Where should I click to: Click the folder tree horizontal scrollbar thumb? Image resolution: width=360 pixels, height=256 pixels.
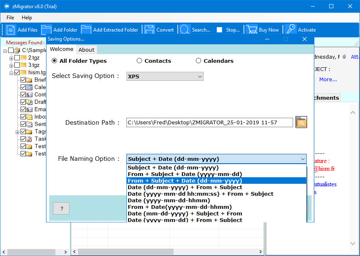point(32,251)
